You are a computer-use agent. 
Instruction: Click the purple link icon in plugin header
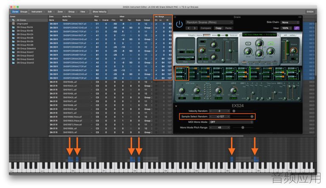[x=297, y=28]
